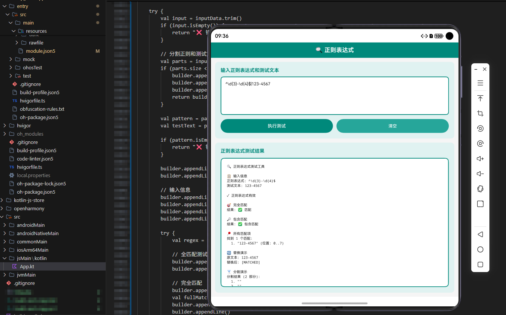Open the emulator toolbar hamburger menu
506x315 pixels.
(x=480, y=83)
